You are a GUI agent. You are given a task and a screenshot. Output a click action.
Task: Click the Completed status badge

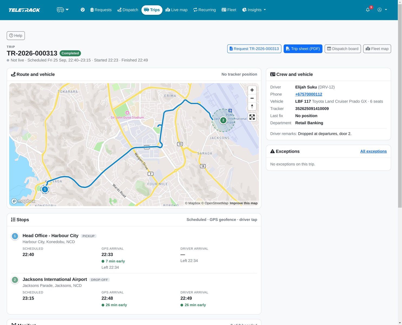click(70, 53)
